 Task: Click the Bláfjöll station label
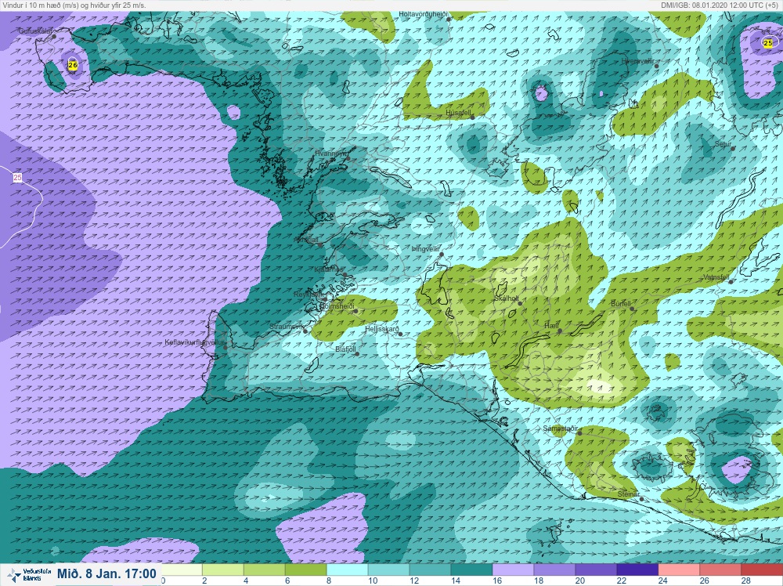[x=345, y=349]
